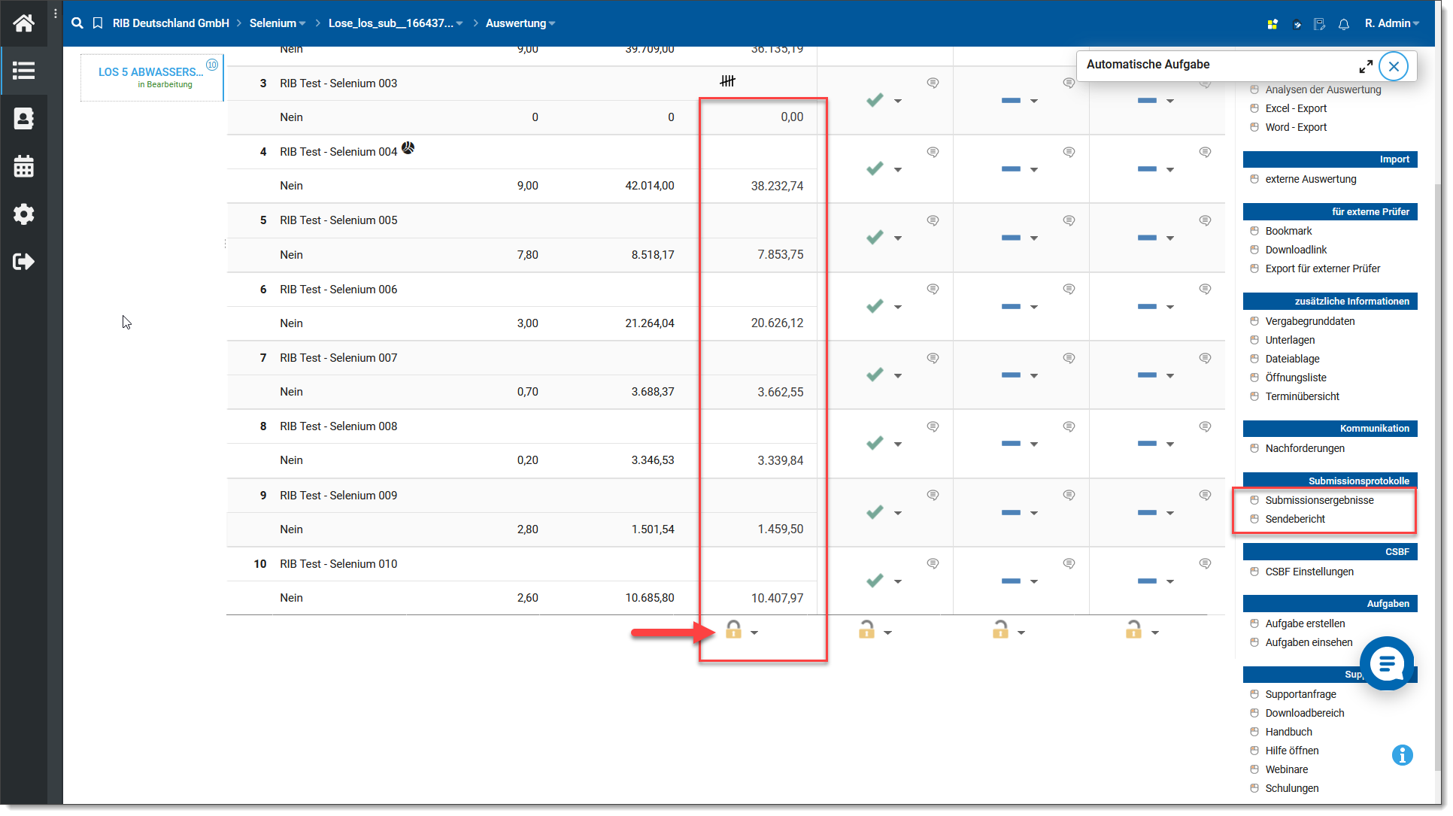Open the chat support bubble
The image size is (1453, 816).
coord(1387,663)
